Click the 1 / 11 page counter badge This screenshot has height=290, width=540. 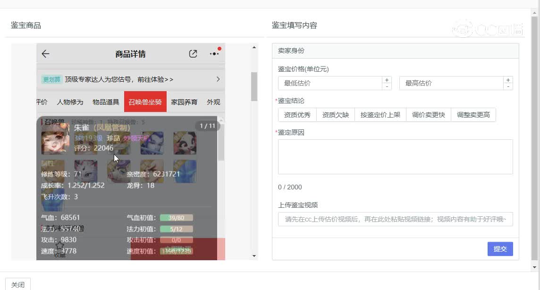coord(207,126)
